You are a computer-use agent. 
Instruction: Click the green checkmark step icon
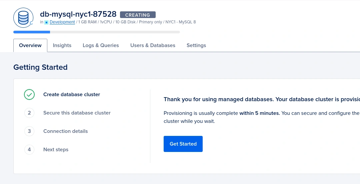tap(29, 95)
